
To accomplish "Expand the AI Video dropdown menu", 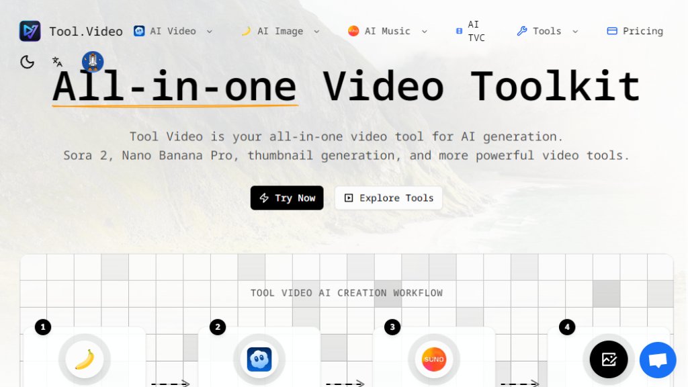I will point(208,31).
